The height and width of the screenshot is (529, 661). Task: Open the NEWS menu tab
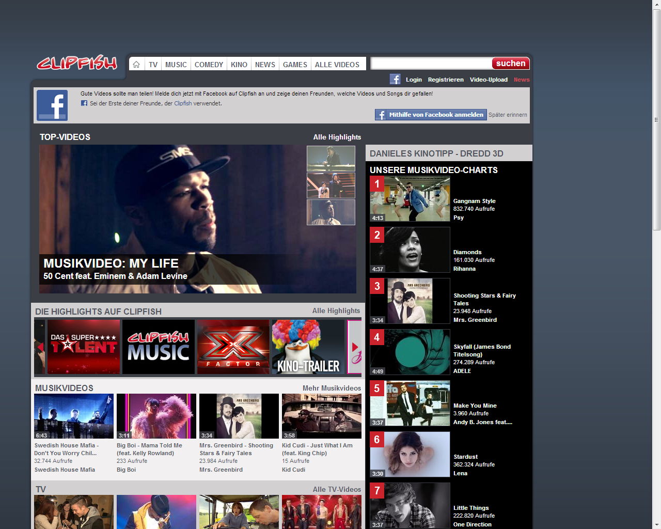[265, 65]
